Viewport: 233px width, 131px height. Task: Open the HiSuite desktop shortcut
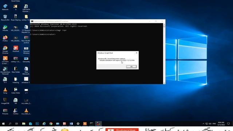(x=5, y=28)
